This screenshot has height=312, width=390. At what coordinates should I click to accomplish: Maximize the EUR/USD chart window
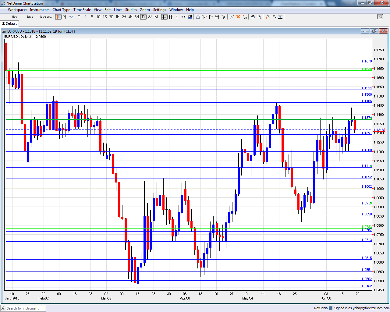tap(374, 31)
